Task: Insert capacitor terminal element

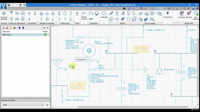Action: point(41,19)
